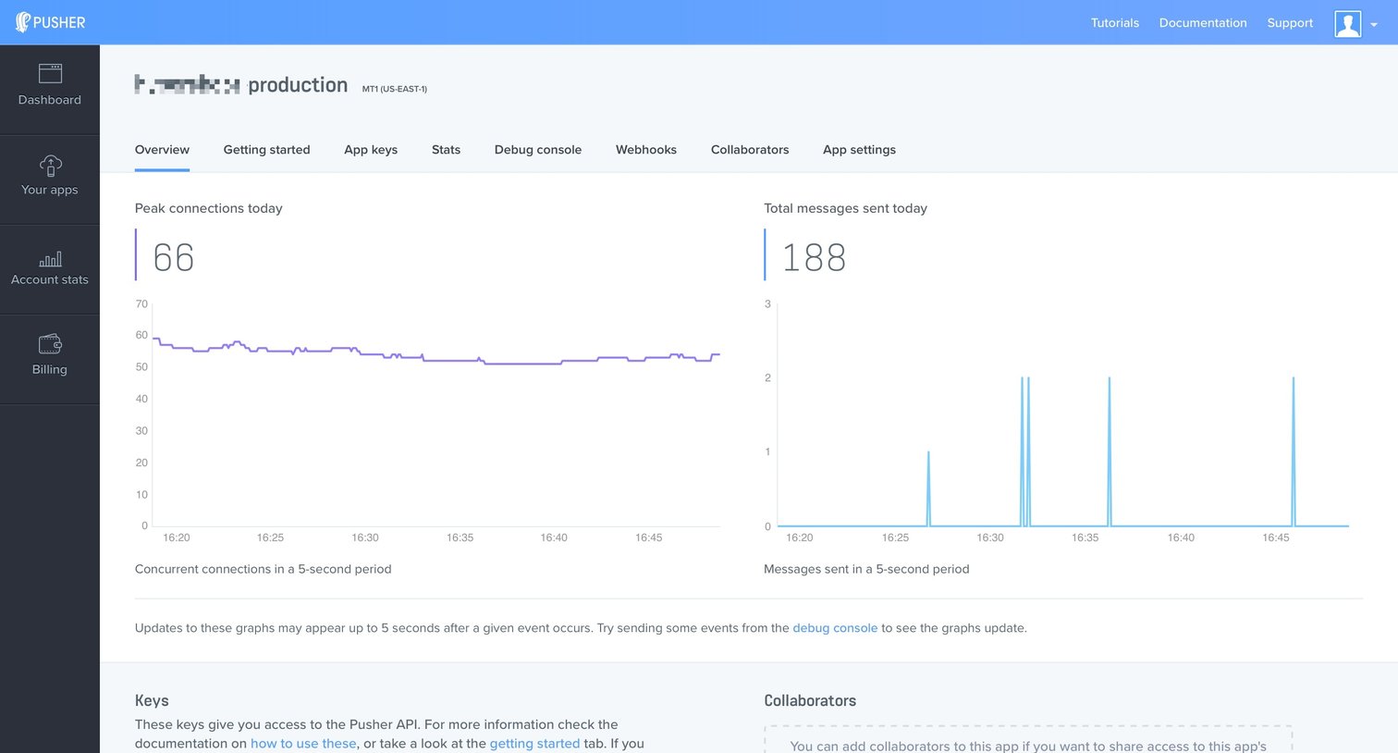The width and height of the screenshot is (1398, 753).
Task: Switch to the Webhooks tab
Action: 646,150
